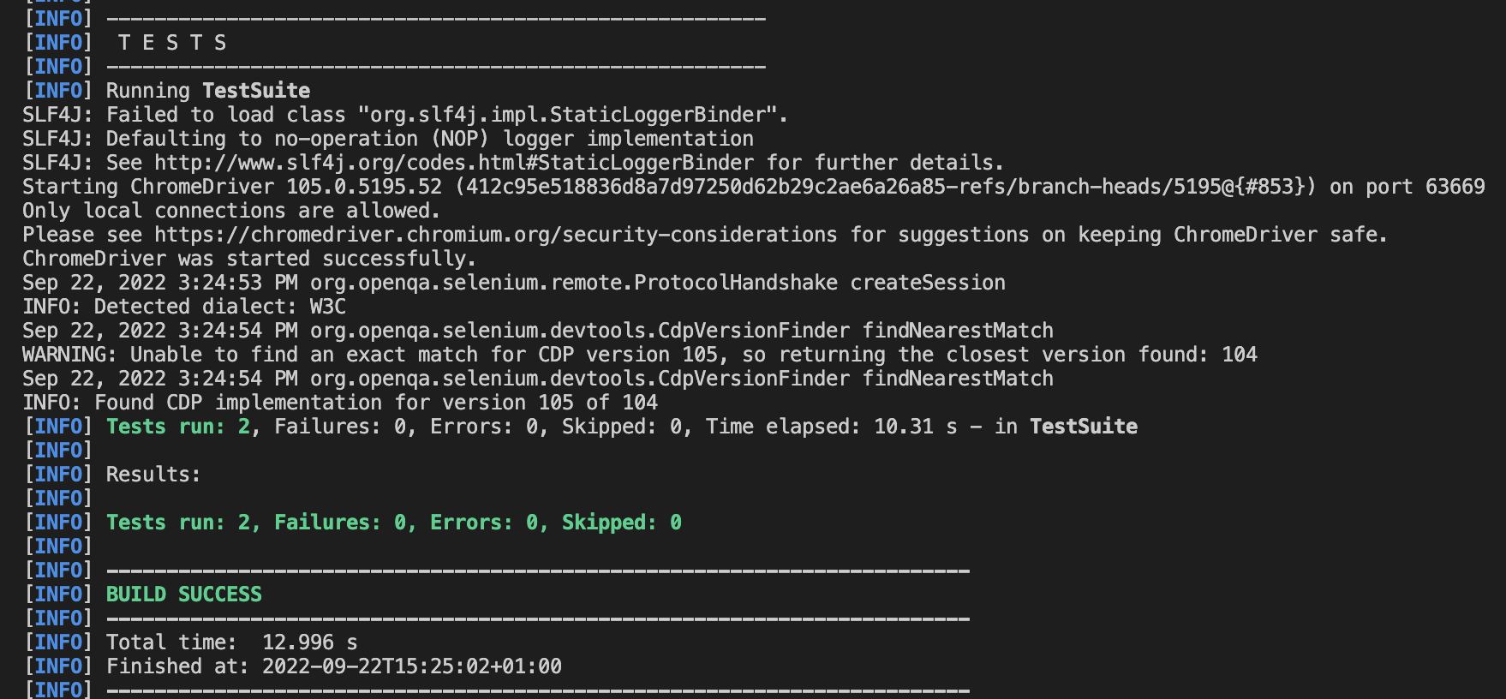
Task: Click the Total time 12.996 s line
Action: (232, 642)
